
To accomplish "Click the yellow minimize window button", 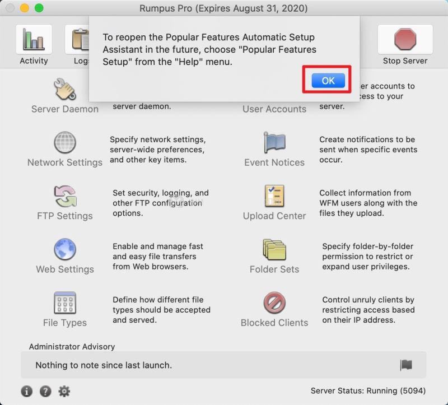I will (x=25, y=8).
